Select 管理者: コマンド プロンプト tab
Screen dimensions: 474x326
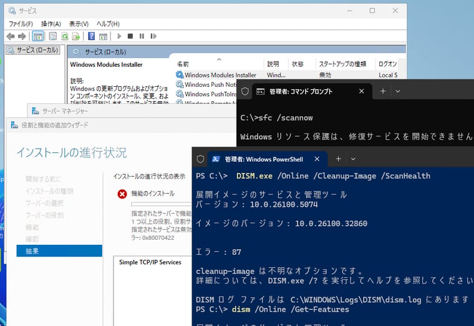click(x=312, y=91)
